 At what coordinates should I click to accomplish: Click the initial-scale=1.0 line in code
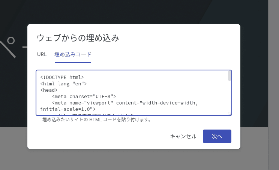(x=68, y=109)
